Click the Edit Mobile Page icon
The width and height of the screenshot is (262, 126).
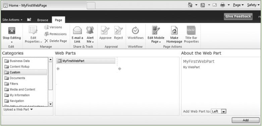[156, 30]
